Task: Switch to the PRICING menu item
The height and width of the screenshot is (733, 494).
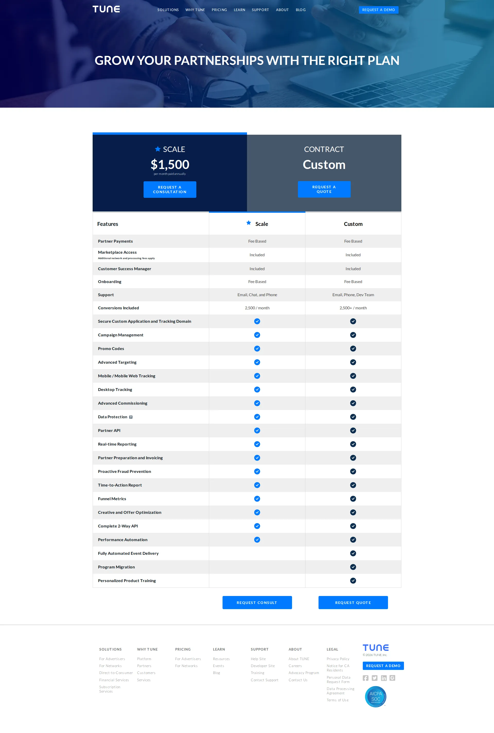Action: (x=219, y=10)
